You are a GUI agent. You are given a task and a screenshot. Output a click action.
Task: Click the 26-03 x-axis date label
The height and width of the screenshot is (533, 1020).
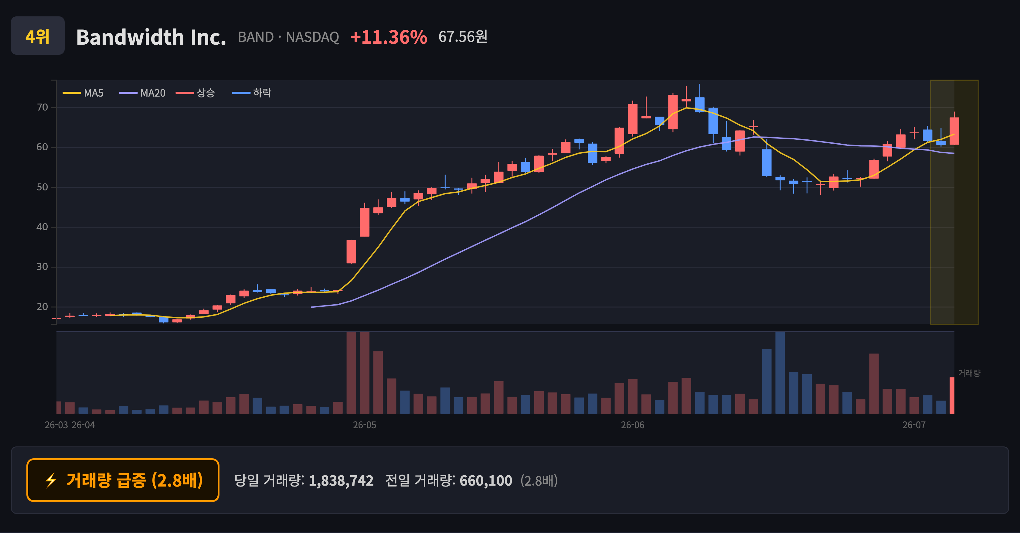tap(56, 425)
